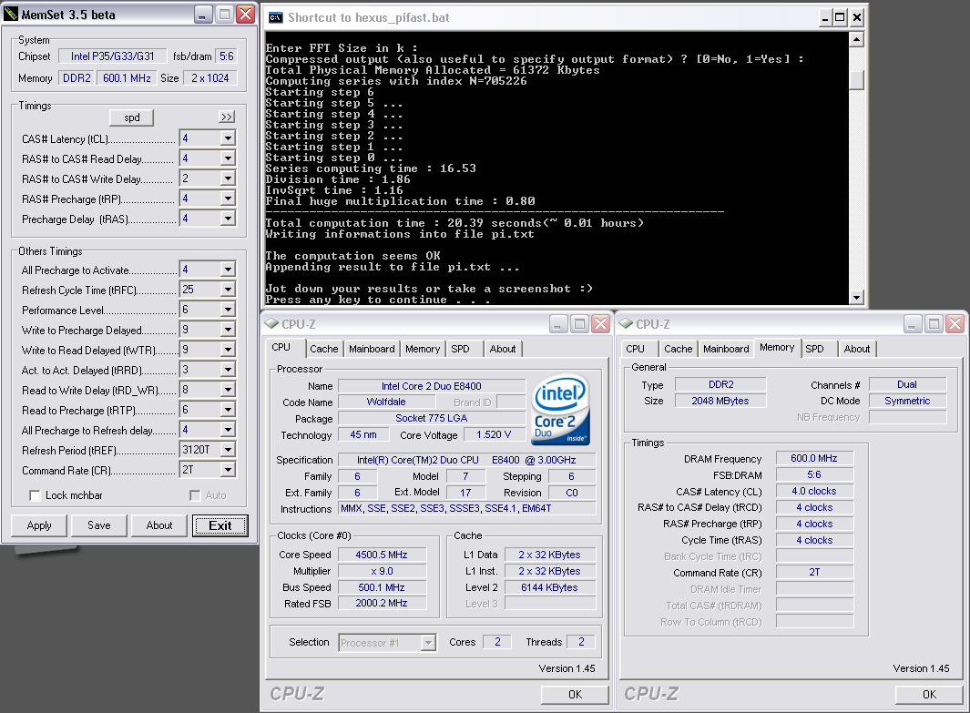Open RAS# to CAS# Write Delay dropdown
Screen dimensions: 970x713
[228, 178]
